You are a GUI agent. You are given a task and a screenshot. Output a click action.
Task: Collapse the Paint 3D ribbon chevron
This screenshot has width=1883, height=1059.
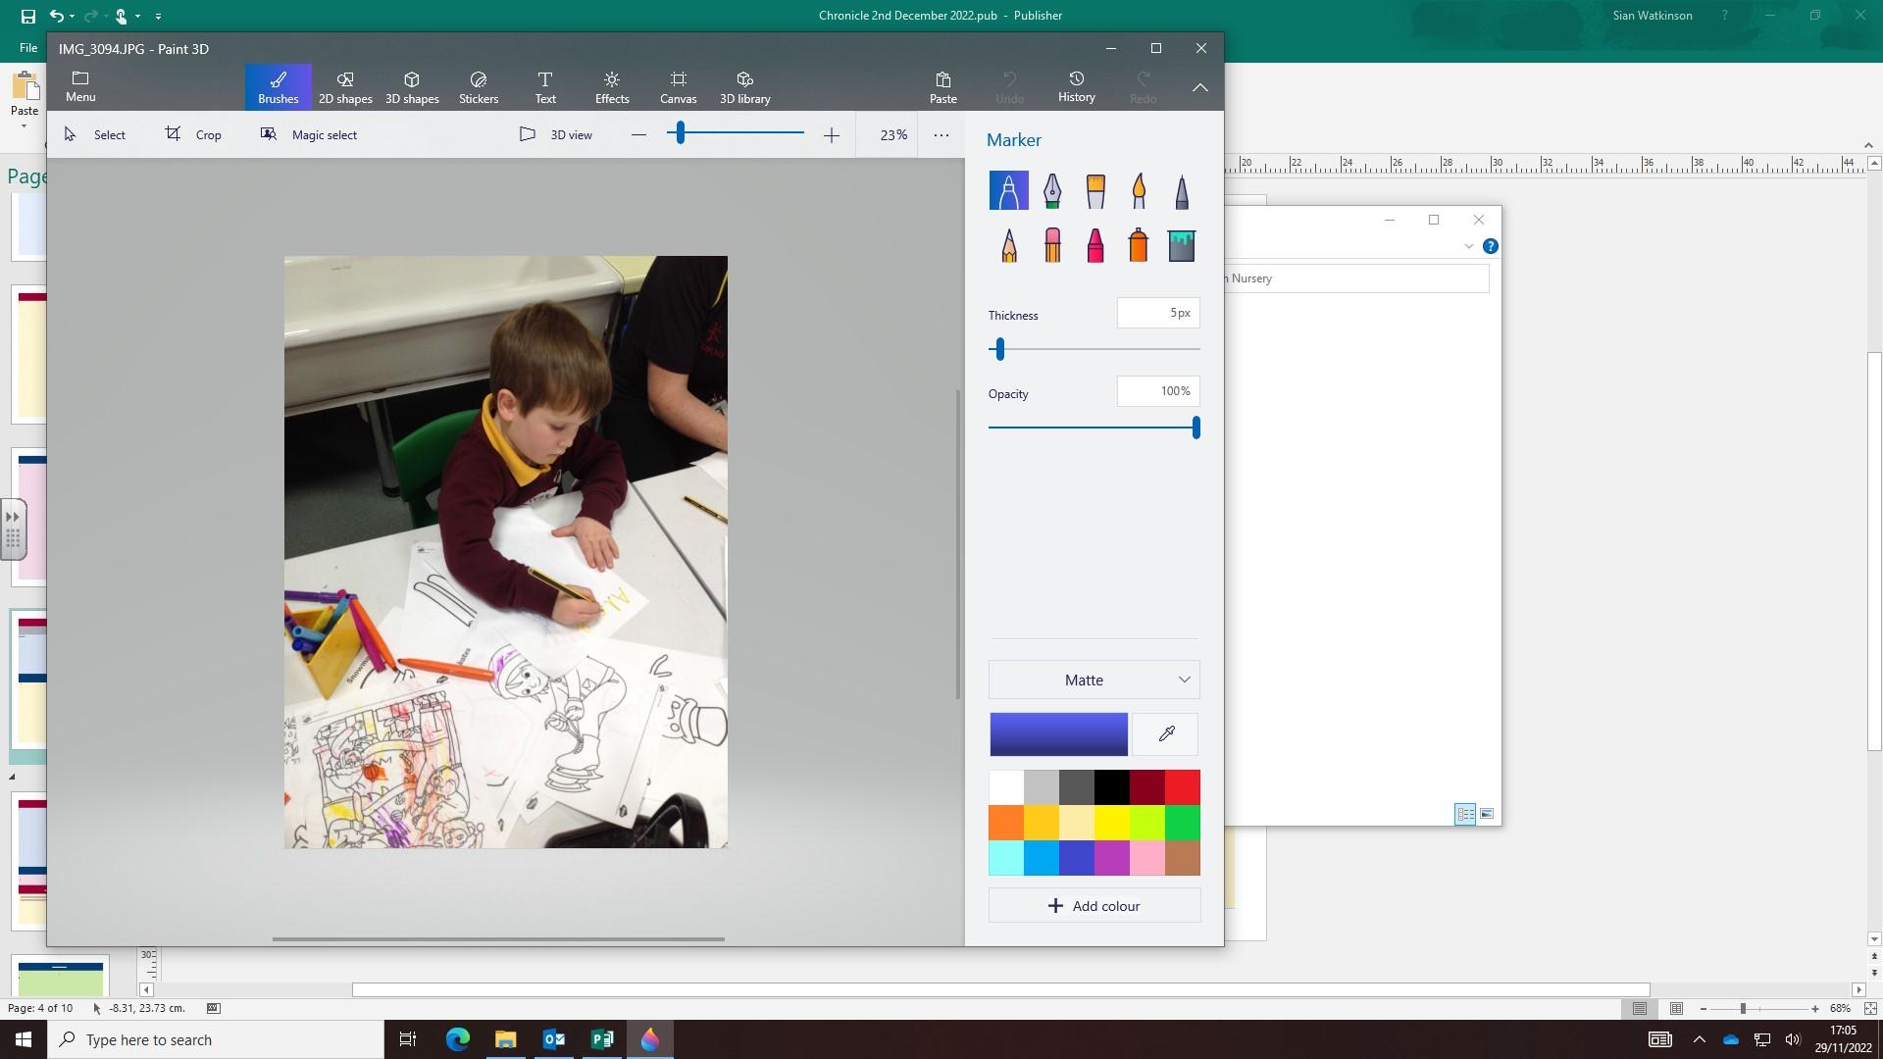coord(1199,87)
